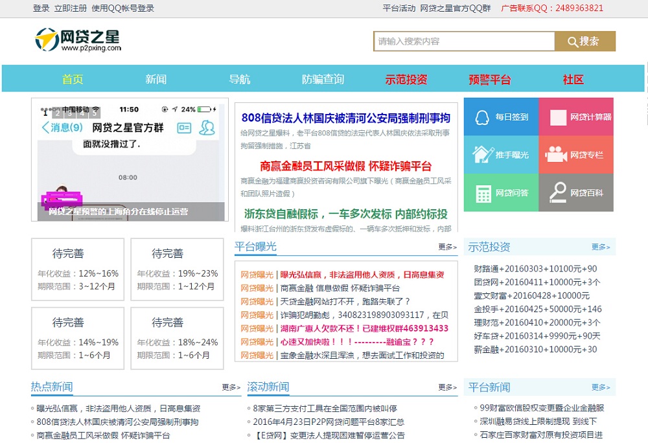
Task: Open exposure post 天贷金融网站打不开
Action: click(x=345, y=301)
